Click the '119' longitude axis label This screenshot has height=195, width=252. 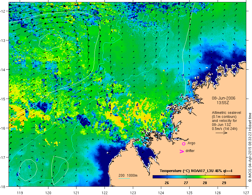(20, 193)
